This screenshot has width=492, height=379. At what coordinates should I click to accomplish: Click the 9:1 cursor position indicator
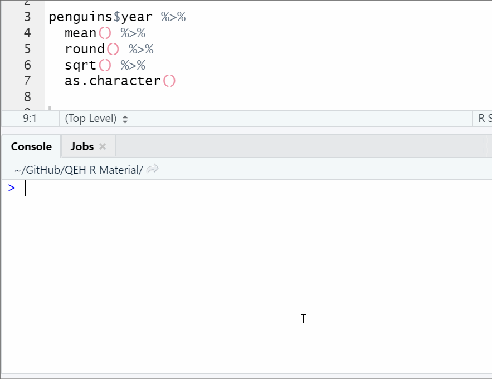[30, 119]
